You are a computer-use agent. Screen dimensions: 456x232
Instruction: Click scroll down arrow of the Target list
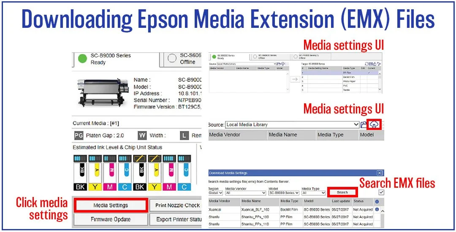tap(380, 89)
